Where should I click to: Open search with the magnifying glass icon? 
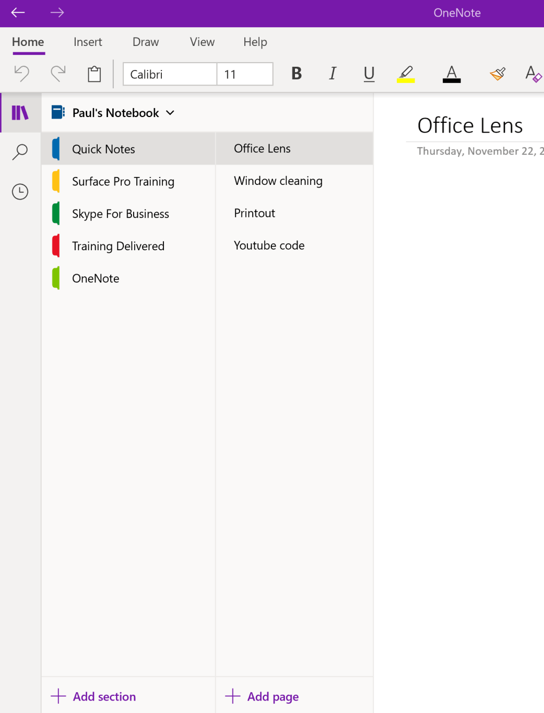click(20, 151)
